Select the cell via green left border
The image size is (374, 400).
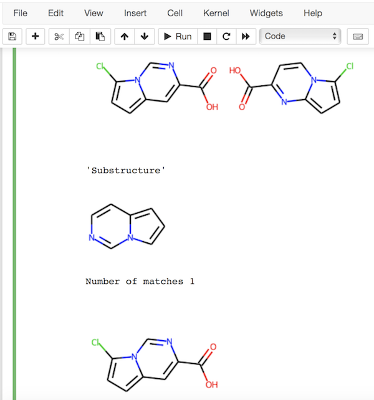coord(14,224)
